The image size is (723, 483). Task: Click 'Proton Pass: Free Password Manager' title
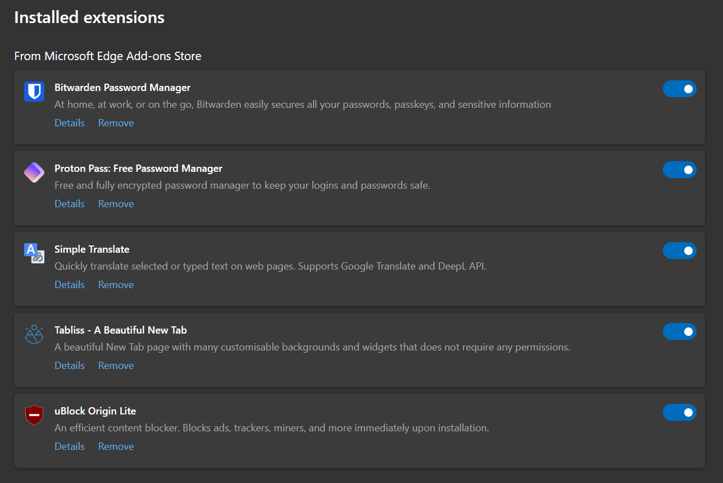tap(138, 168)
